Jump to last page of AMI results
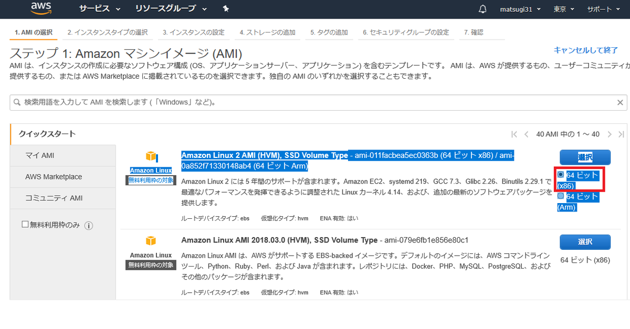630x329 pixels. tap(622, 134)
